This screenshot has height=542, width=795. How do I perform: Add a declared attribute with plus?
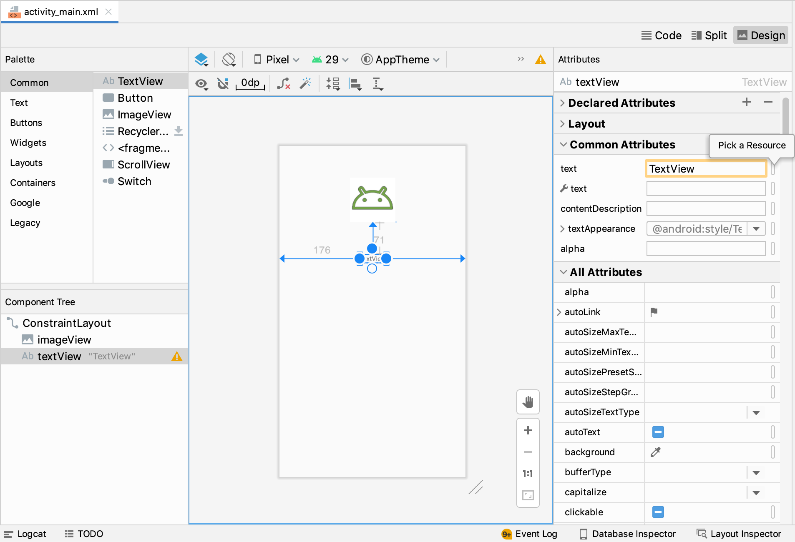pos(747,102)
